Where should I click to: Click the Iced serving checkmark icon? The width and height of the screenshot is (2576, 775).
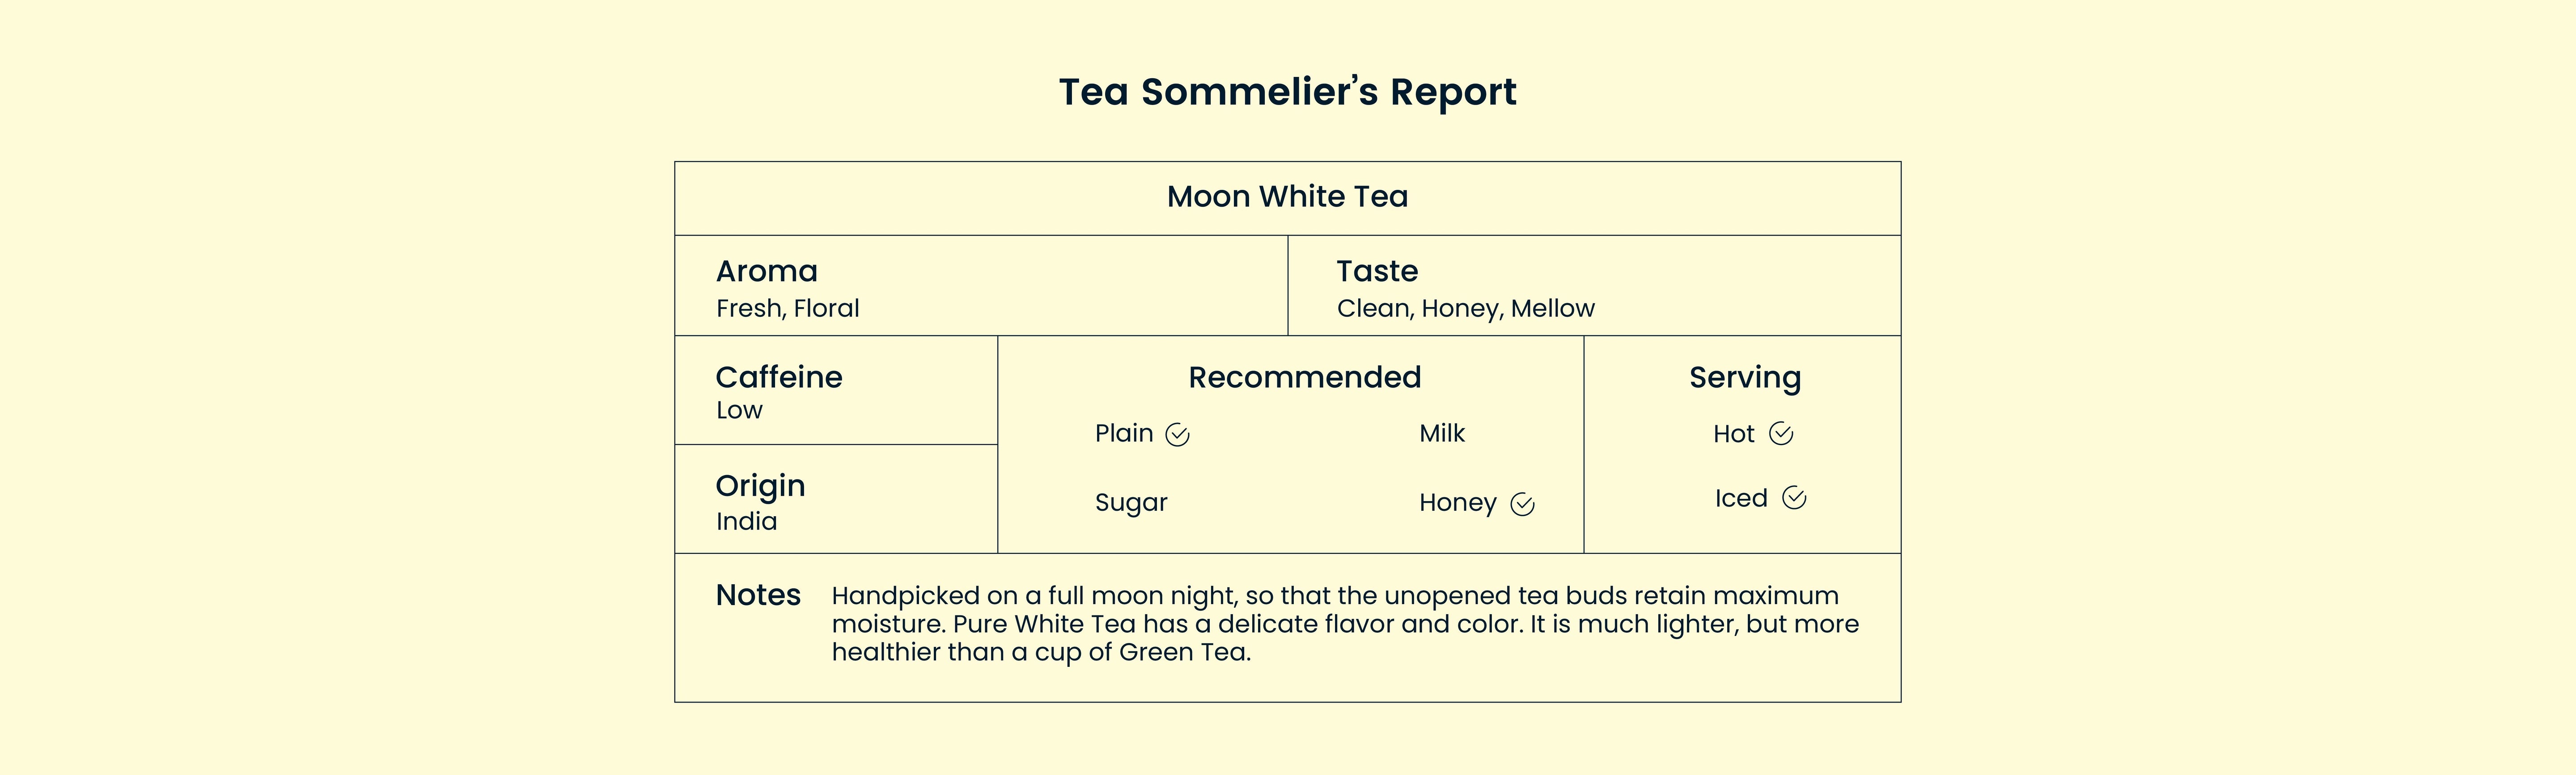(x=1794, y=498)
